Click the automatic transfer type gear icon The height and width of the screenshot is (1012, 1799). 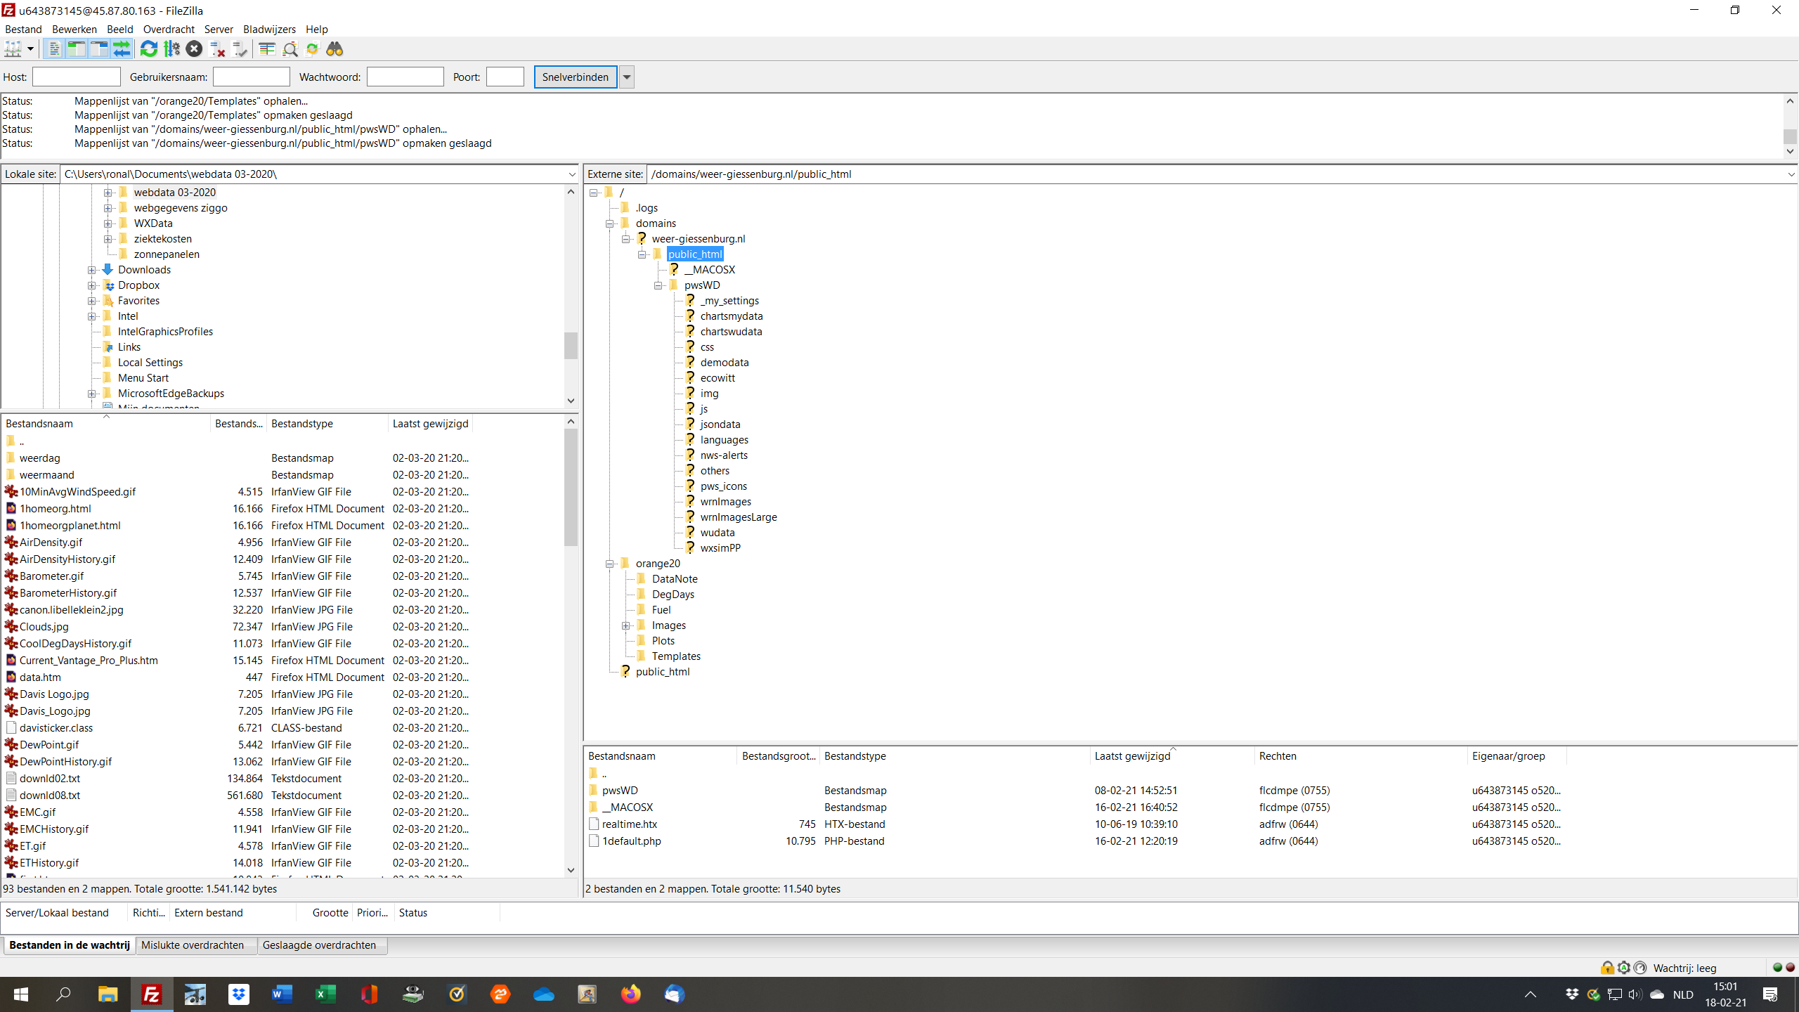1623,968
